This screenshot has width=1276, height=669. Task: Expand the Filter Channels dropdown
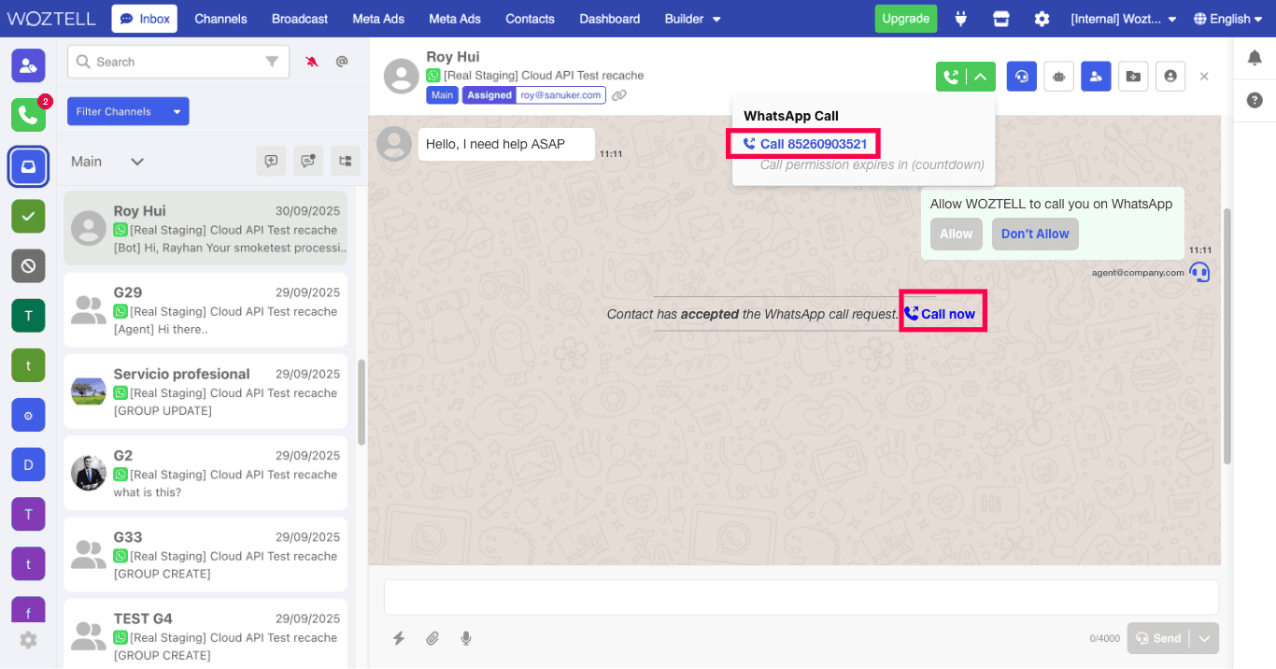(x=128, y=111)
